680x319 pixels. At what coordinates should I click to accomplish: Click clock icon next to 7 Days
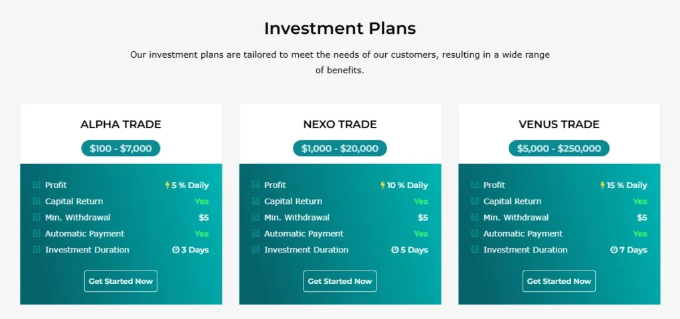tap(614, 250)
